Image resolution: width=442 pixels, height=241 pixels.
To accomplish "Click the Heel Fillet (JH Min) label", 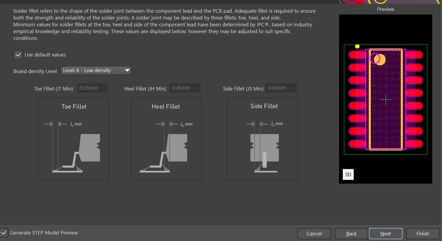I will point(145,89).
